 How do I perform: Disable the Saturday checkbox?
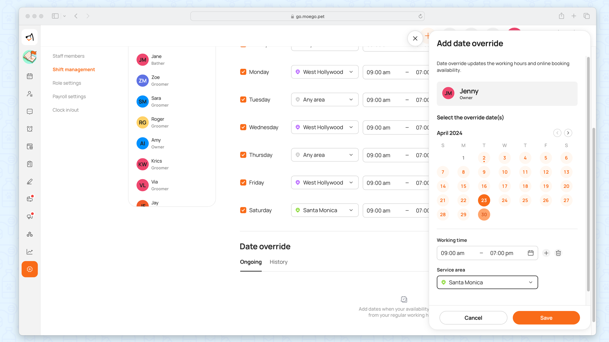[x=243, y=210]
